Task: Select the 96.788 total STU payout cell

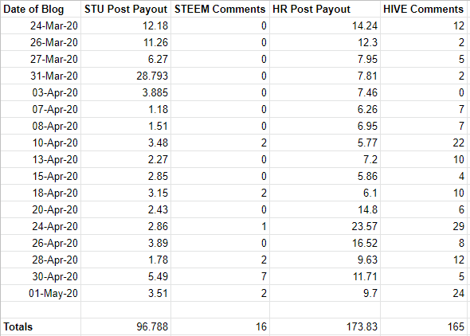Action: [x=126, y=326]
